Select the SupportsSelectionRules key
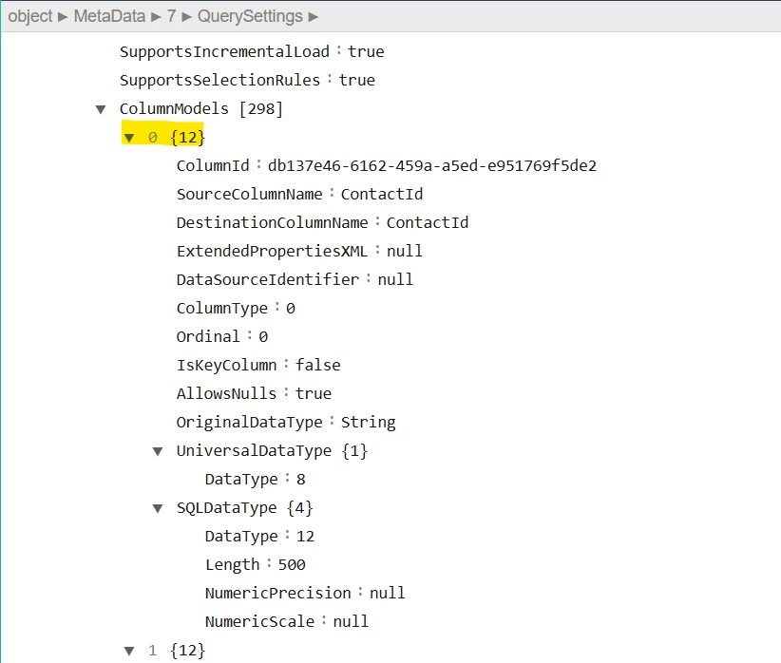The width and height of the screenshot is (781, 663). [219, 80]
